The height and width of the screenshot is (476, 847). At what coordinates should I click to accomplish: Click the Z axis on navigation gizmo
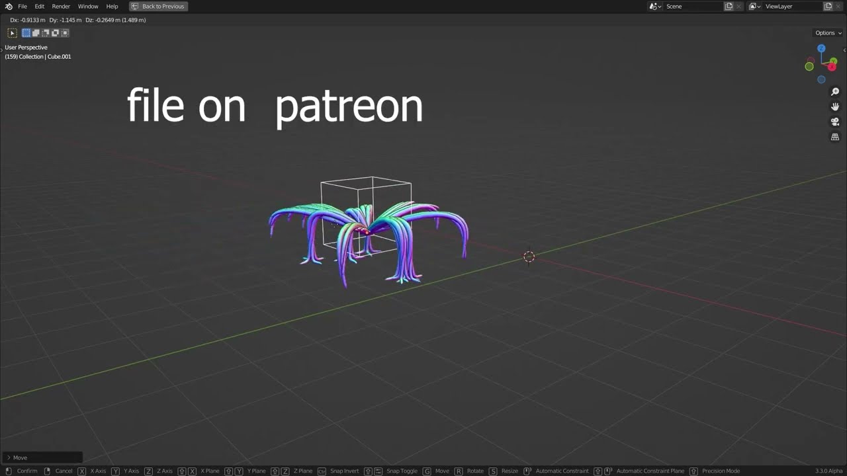coord(821,48)
